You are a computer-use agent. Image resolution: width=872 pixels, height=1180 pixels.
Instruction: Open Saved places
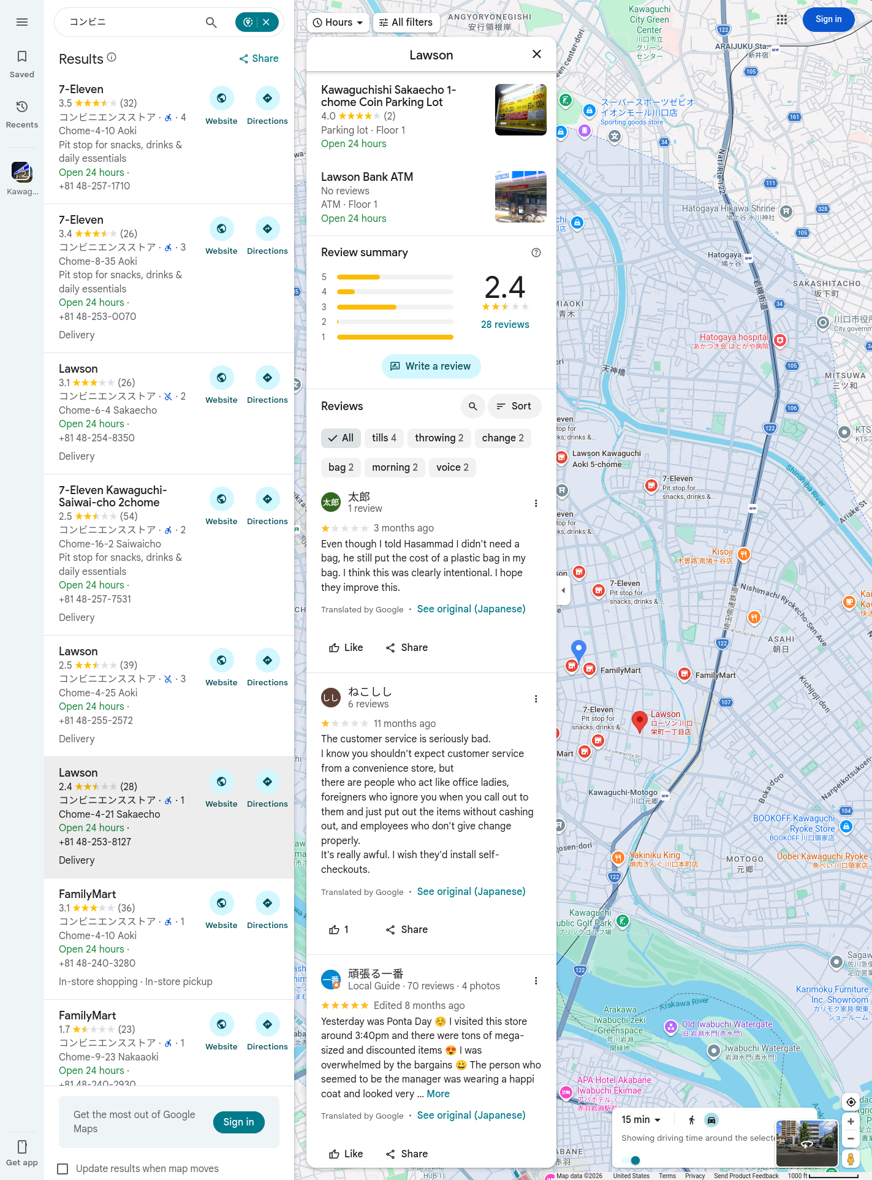pyautogui.click(x=22, y=64)
